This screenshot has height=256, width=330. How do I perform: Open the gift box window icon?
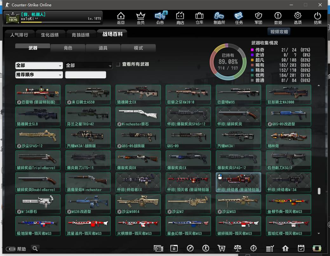coord(174,248)
